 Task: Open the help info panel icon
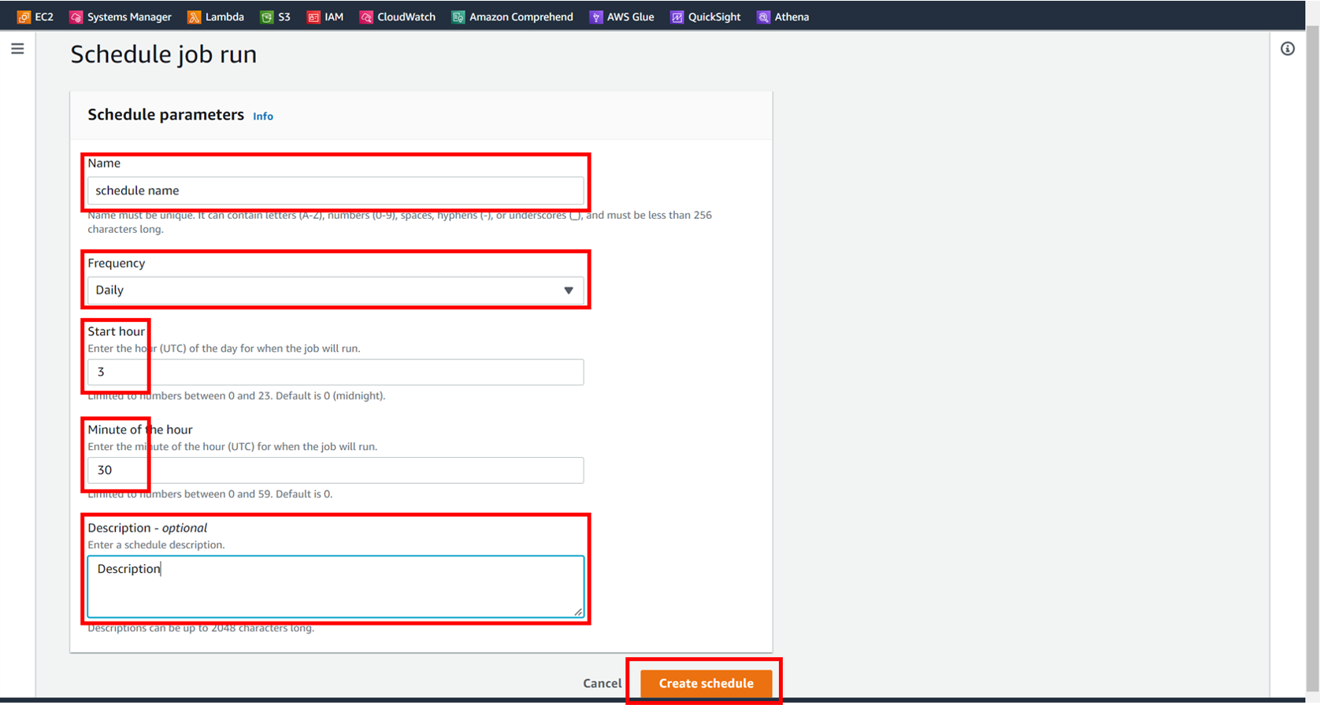[1288, 49]
